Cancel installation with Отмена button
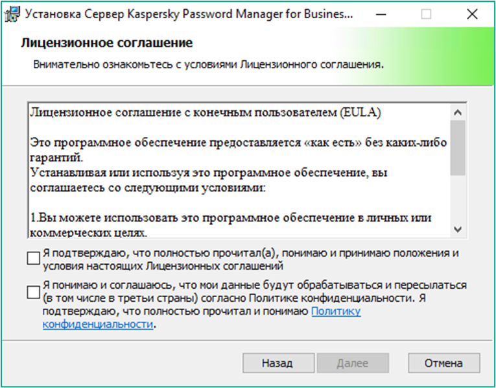The height and width of the screenshot is (388, 496). (x=443, y=363)
